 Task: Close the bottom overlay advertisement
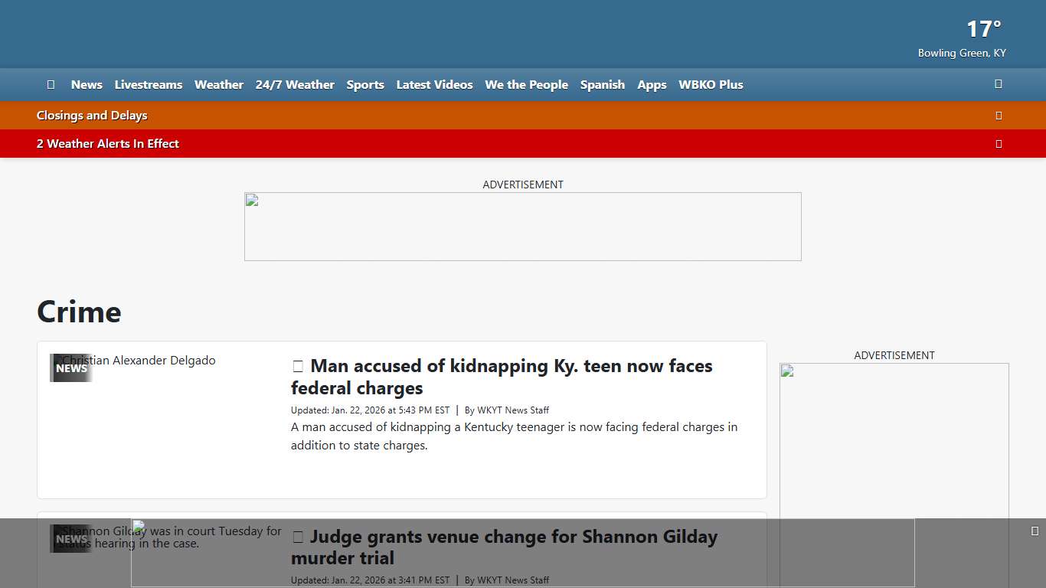click(x=1035, y=531)
